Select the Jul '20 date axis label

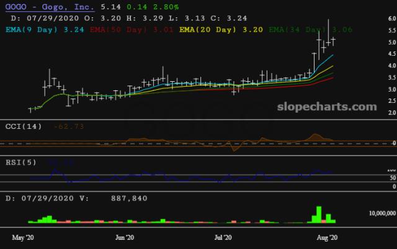tap(223, 238)
